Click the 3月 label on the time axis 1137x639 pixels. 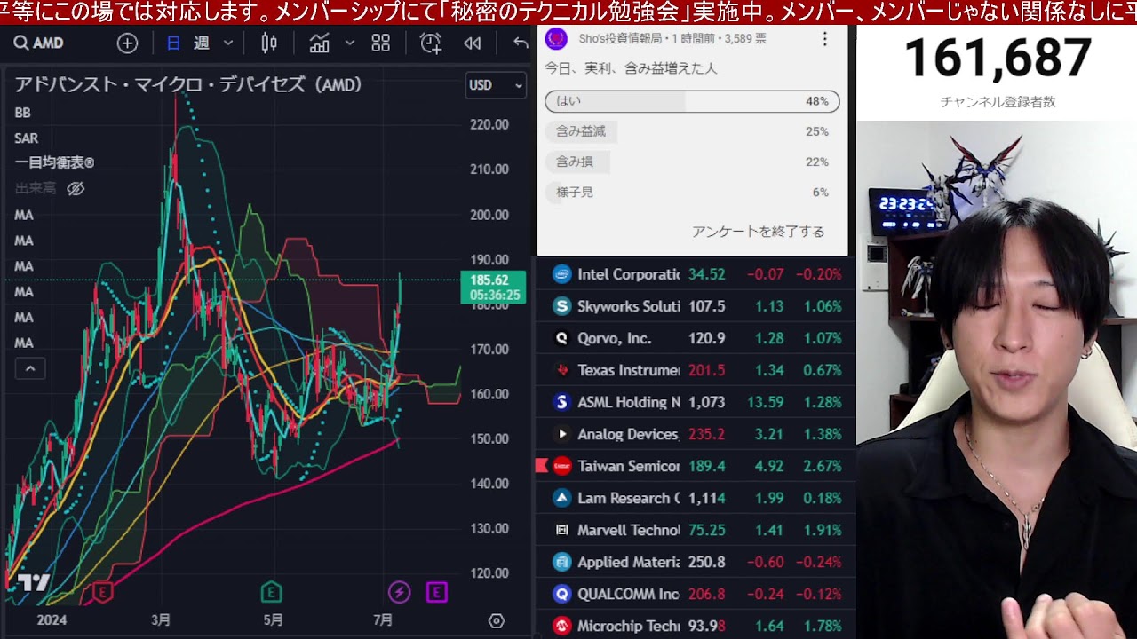[x=161, y=620]
